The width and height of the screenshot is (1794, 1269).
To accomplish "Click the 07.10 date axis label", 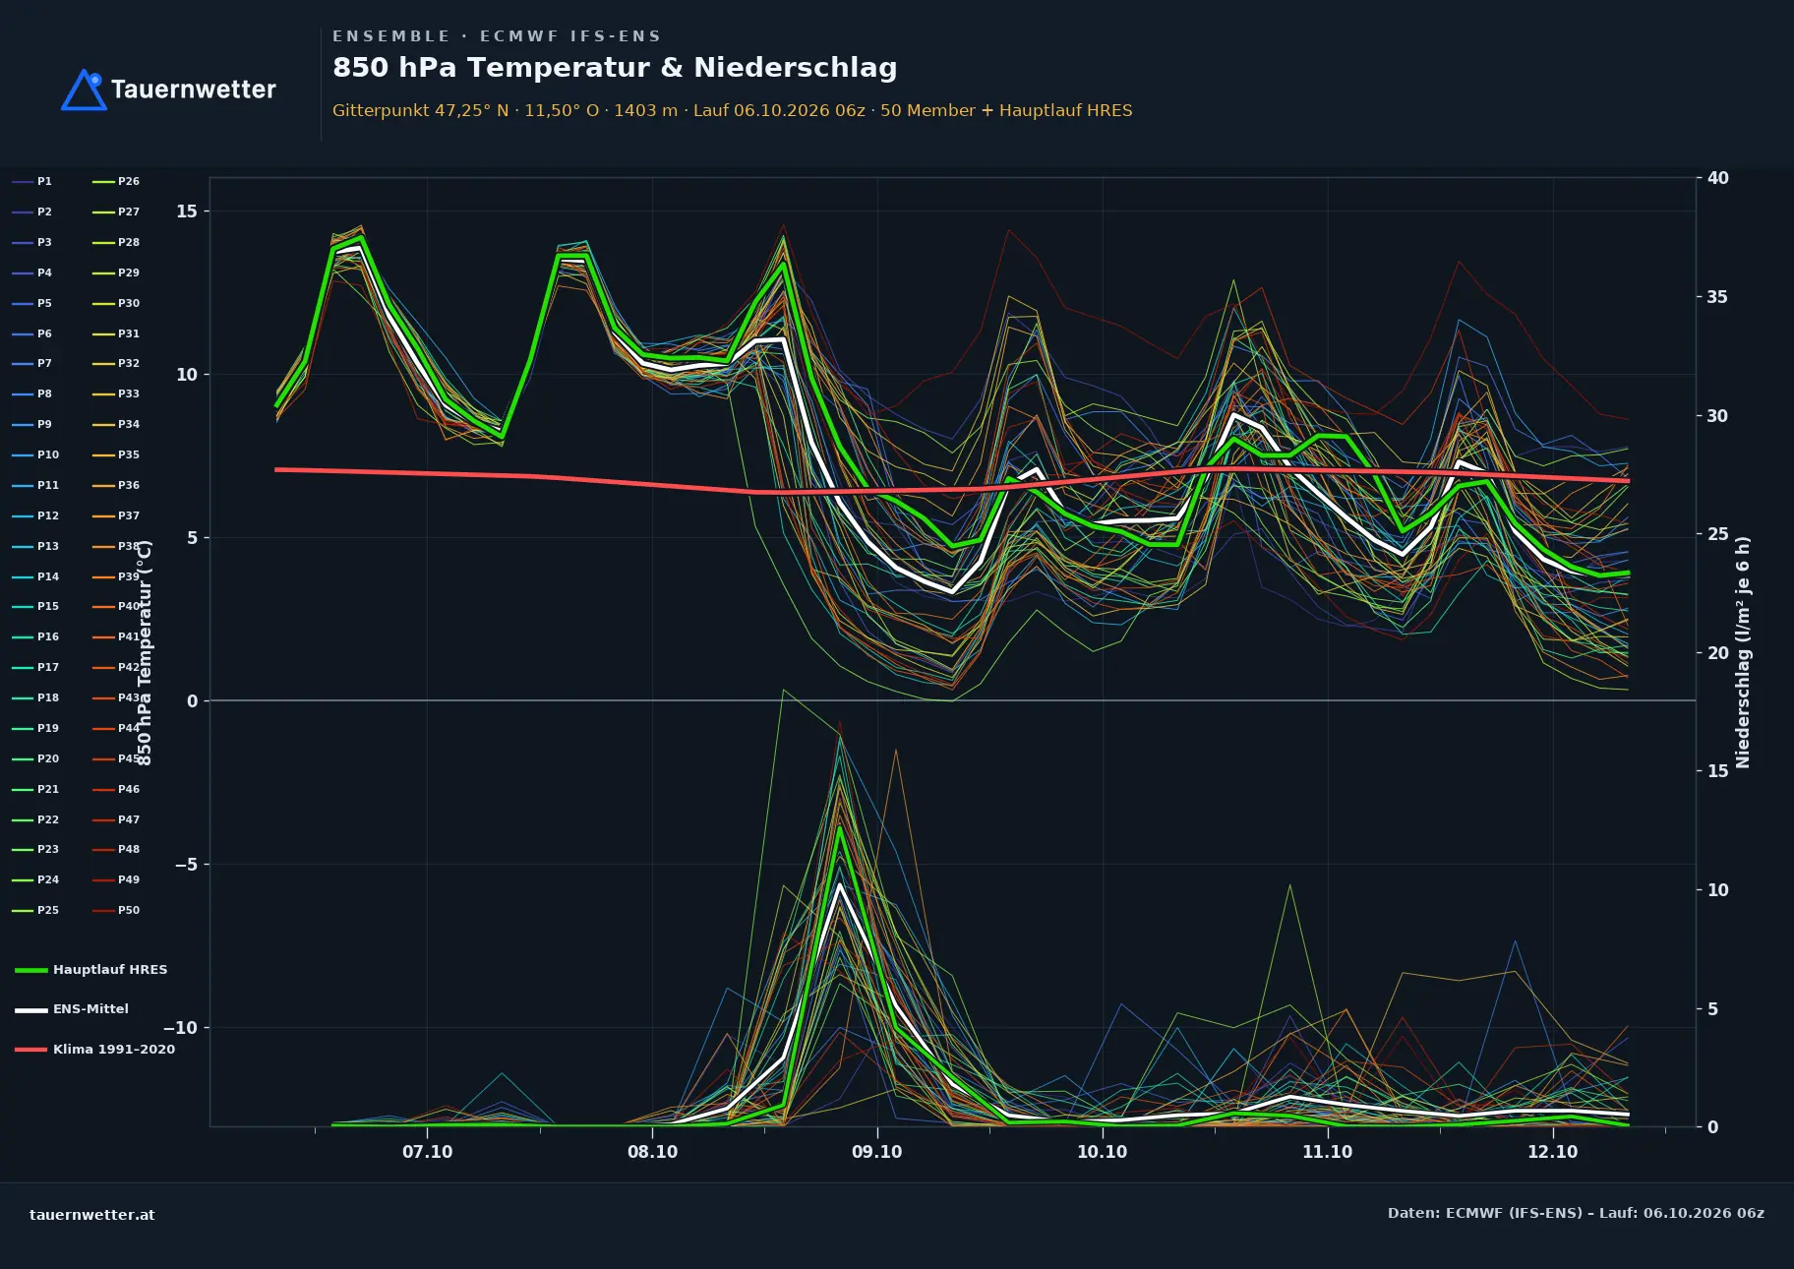I will 428,1152.
